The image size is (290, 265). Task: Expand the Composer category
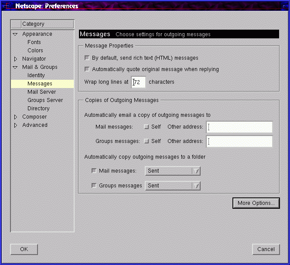point(16,117)
